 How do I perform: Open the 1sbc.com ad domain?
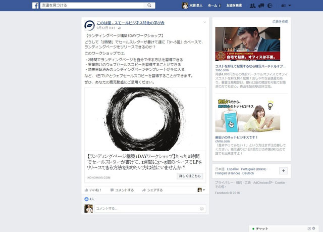coord(222,70)
